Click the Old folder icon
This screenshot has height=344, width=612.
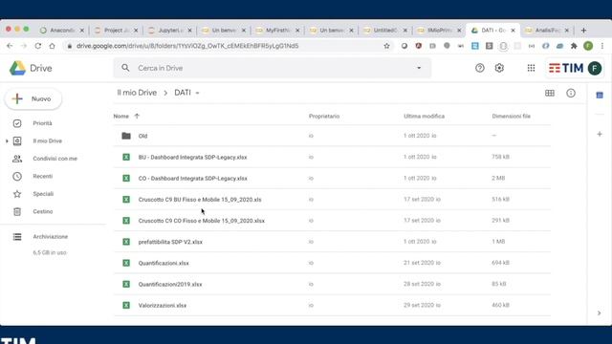click(126, 136)
